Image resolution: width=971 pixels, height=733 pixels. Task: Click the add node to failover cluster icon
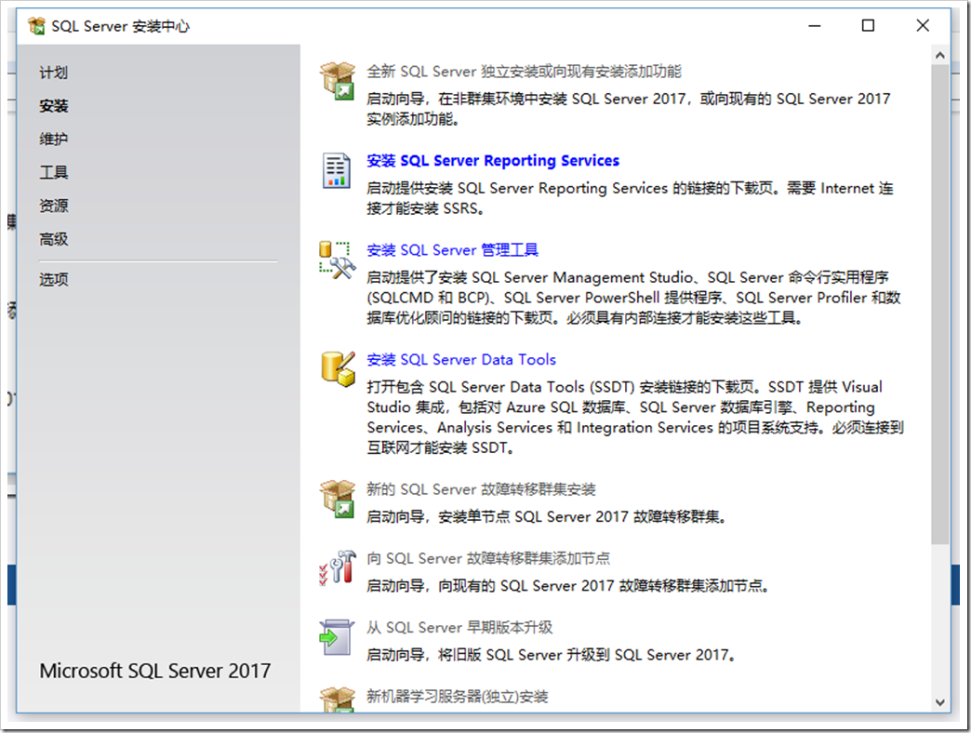coord(338,567)
